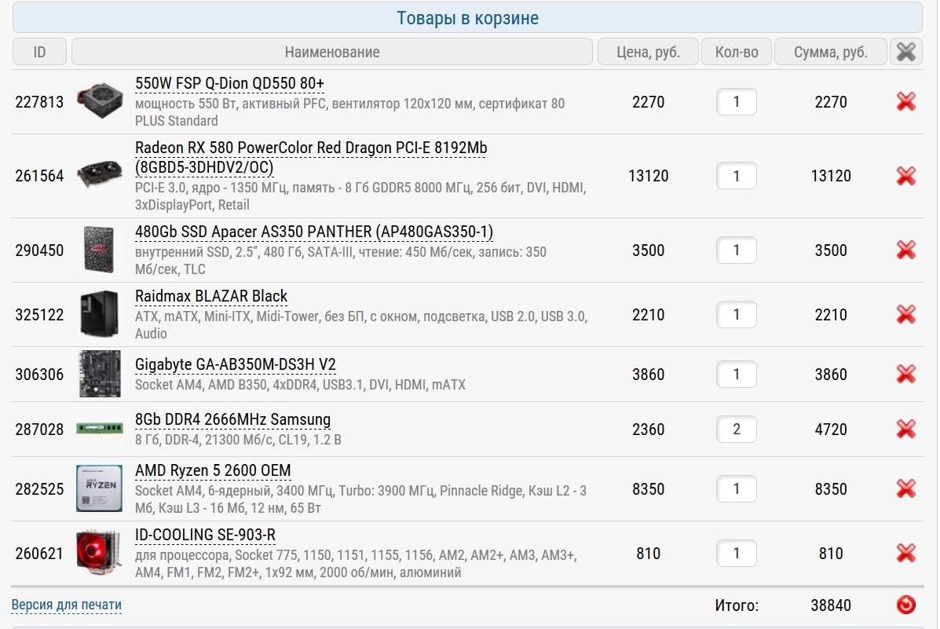The width and height of the screenshot is (940, 629).
Task: Edit quantity field for Radeon RX 580
Action: point(736,176)
